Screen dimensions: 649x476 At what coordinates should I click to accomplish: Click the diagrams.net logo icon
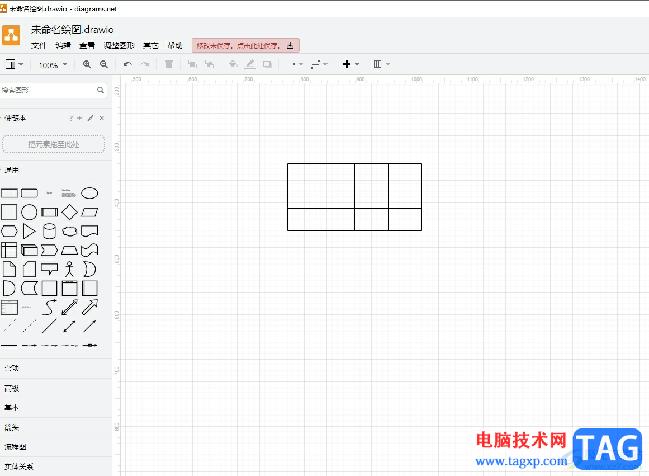pos(11,35)
